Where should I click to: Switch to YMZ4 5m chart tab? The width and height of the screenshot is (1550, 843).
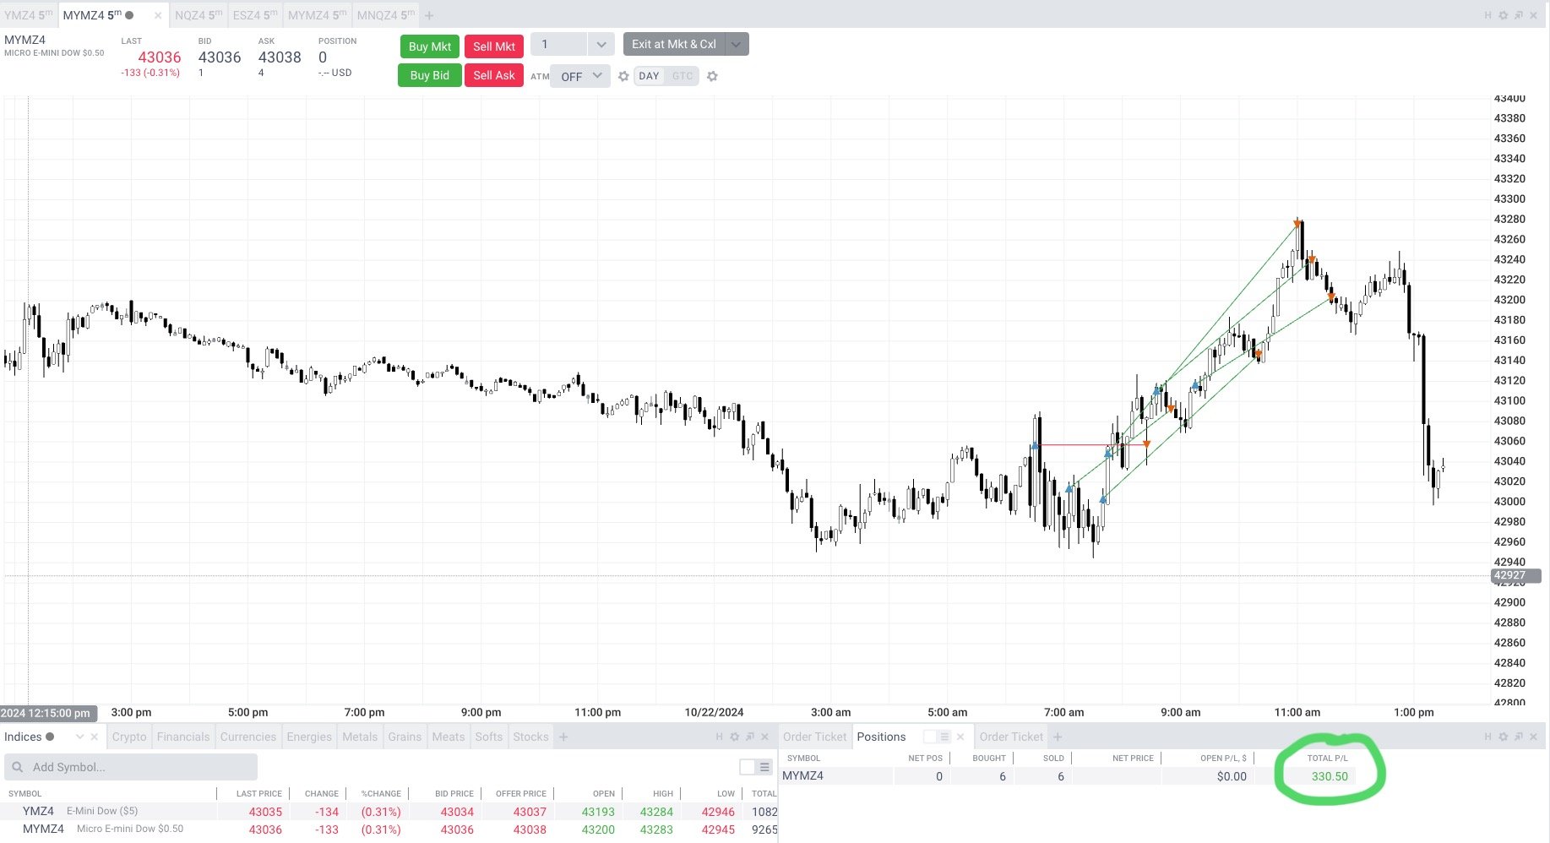point(28,15)
